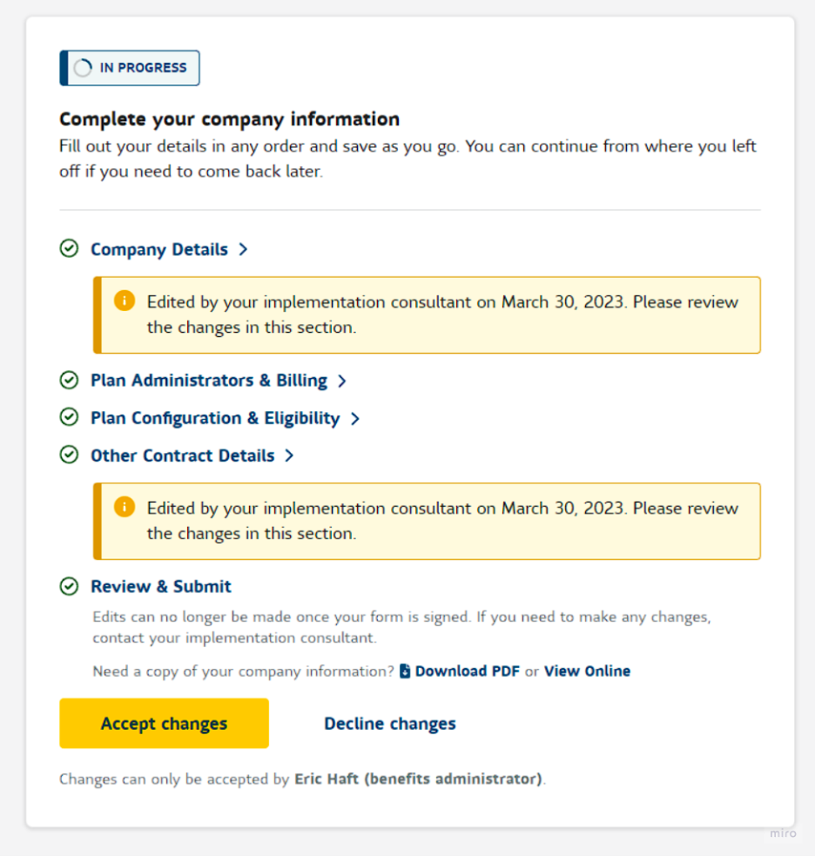Click the info icon under Company Details
The height and width of the screenshot is (857, 815).
(x=125, y=301)
